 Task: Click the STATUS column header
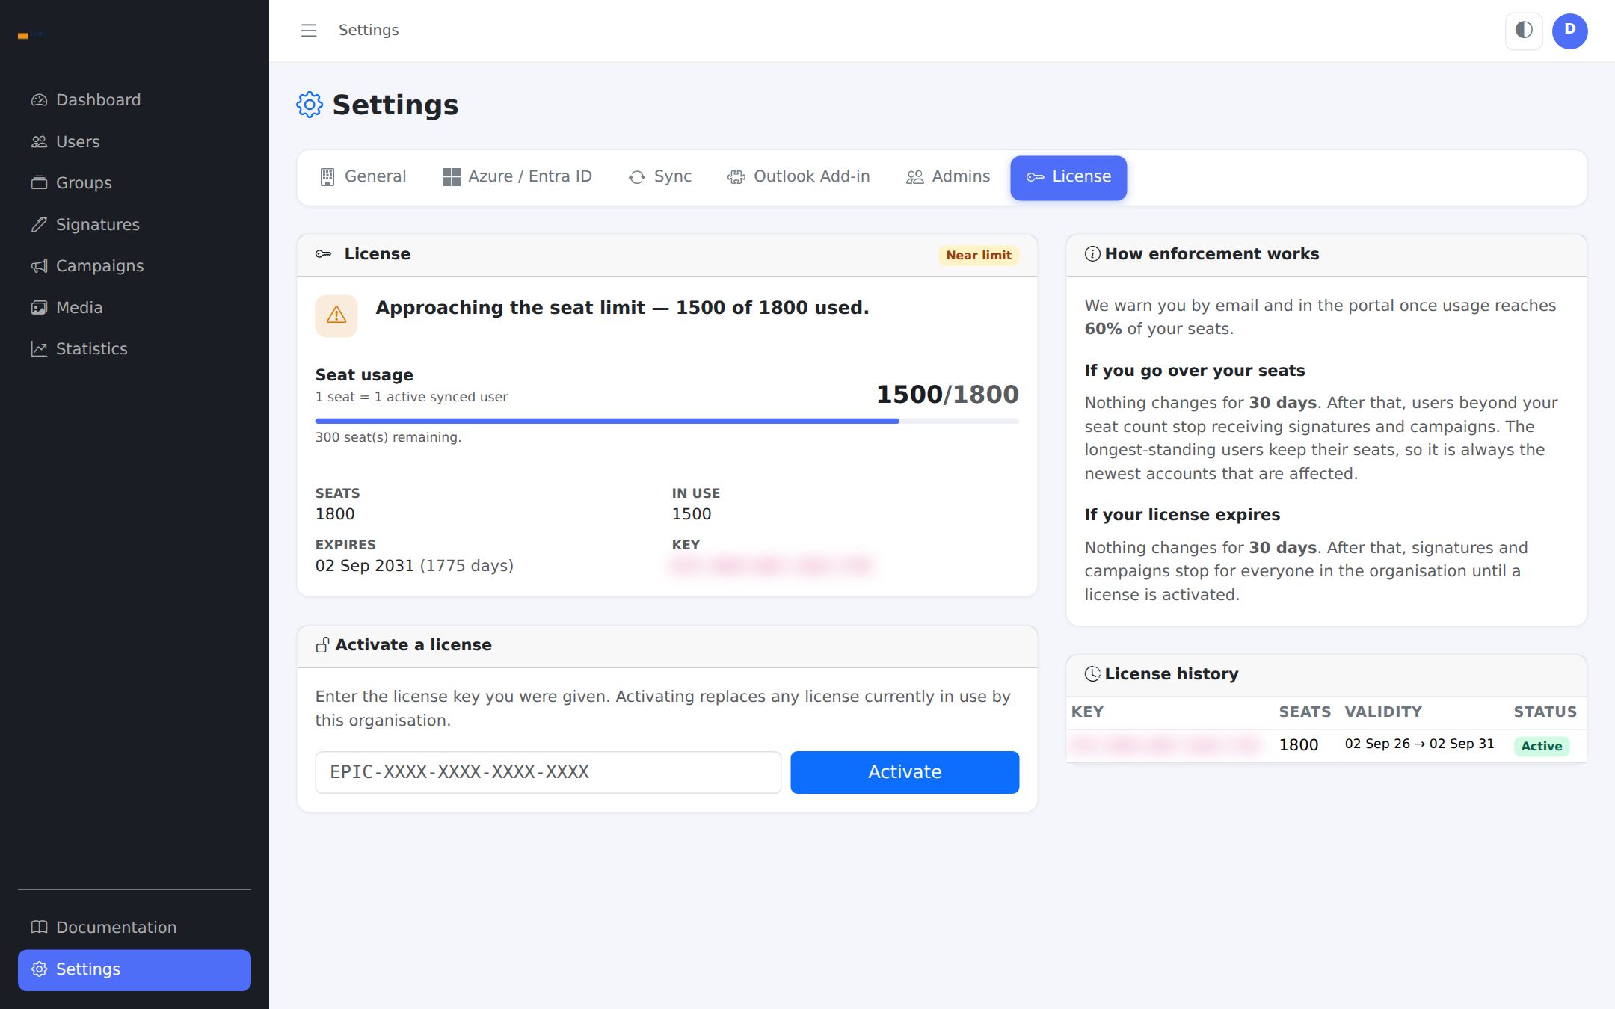click(1545, 712)
